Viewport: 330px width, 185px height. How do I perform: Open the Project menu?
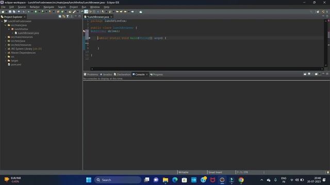click(74, 7)
